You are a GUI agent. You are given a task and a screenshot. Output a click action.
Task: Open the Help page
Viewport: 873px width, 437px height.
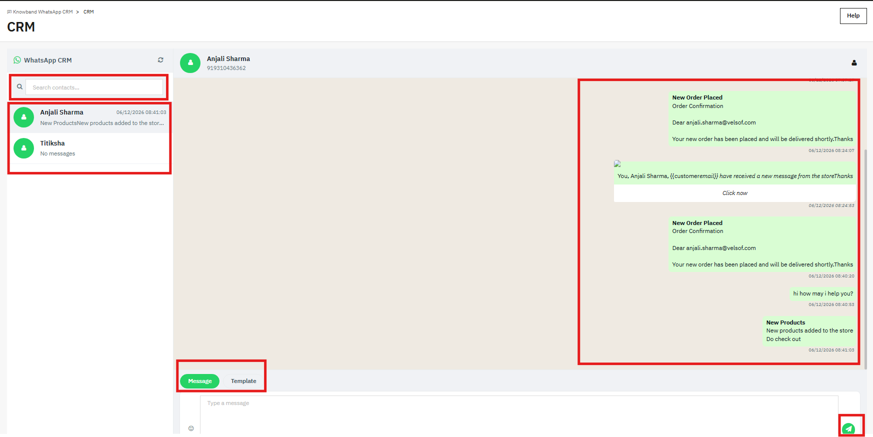853,16
